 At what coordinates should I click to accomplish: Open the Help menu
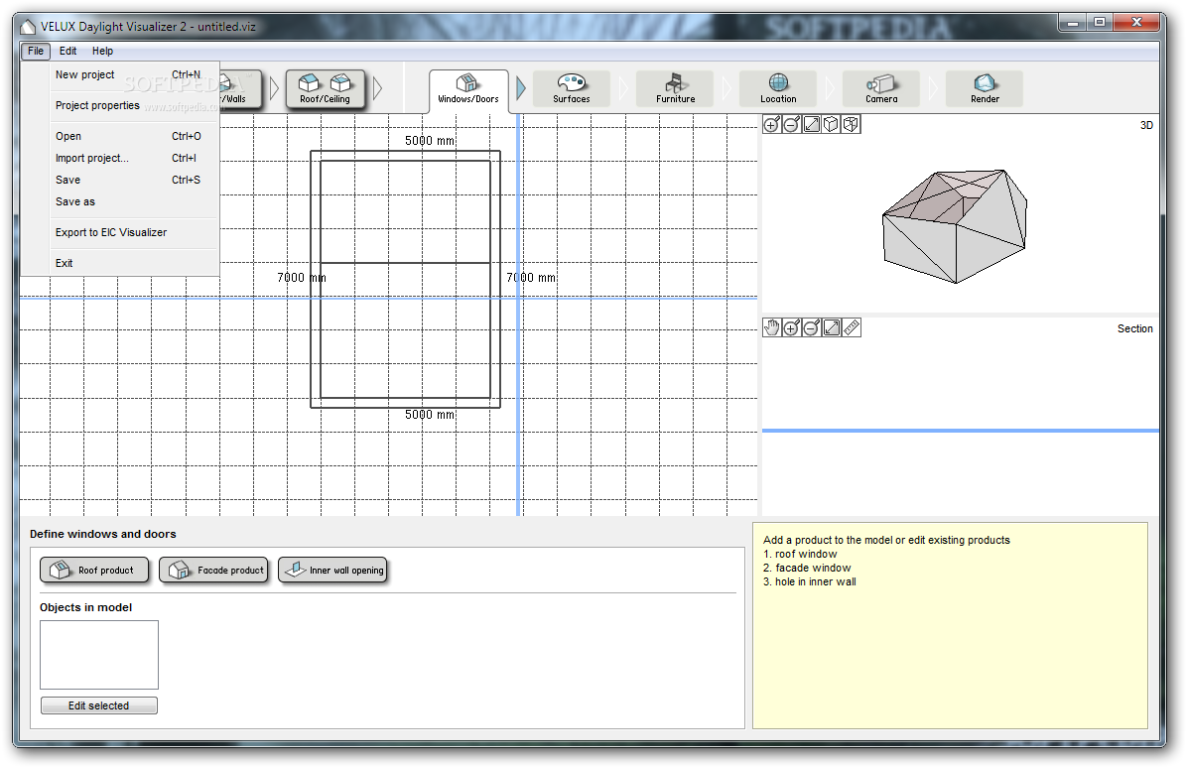[103, 51]
